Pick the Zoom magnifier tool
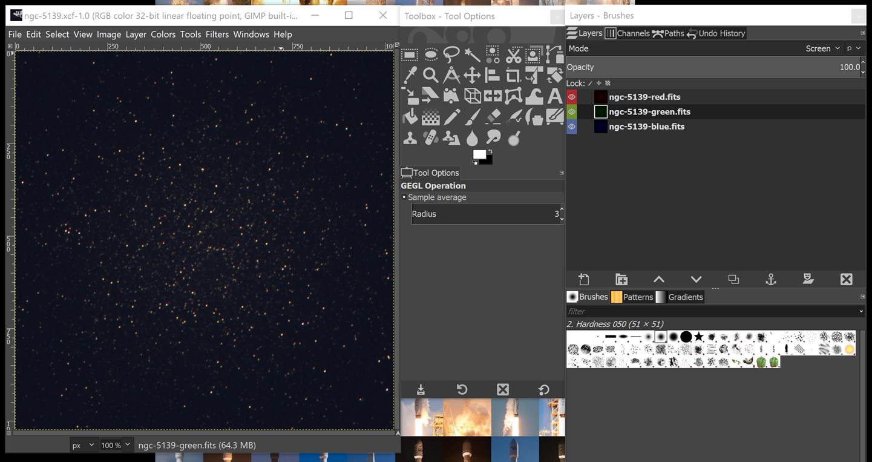 [x=430, y=76]
